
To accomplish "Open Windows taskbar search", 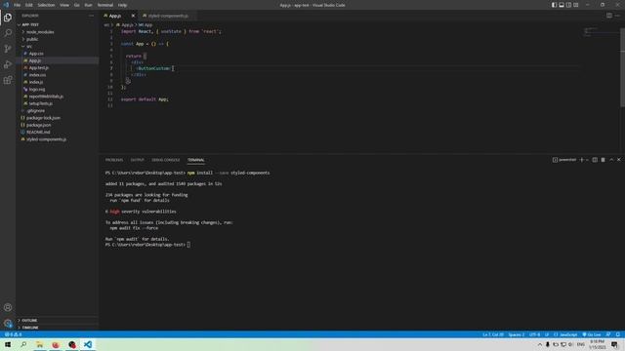I will click(x=23, y=344).
